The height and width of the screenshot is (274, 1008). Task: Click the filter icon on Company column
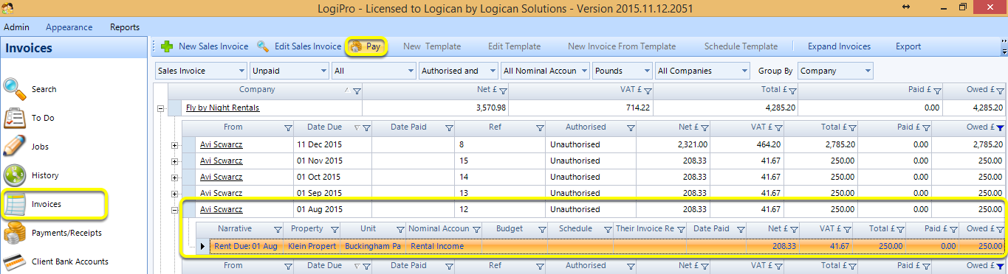[x=357, y=91]
